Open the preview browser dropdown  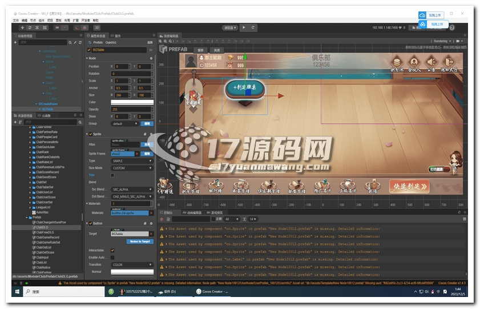click(x=230, y=28)
